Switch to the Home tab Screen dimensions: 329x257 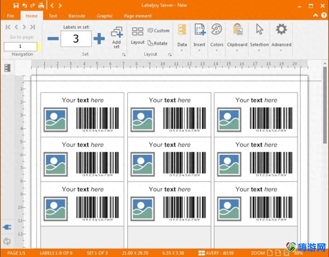pos(32,16)
